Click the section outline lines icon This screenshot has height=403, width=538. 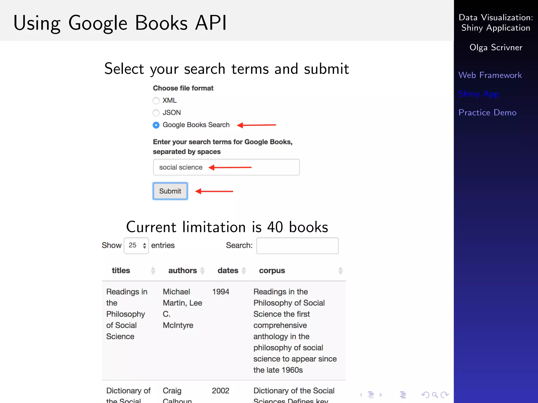point(403,395)
